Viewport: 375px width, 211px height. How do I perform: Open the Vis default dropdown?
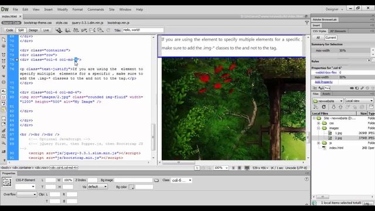click(x=97, y=186)
